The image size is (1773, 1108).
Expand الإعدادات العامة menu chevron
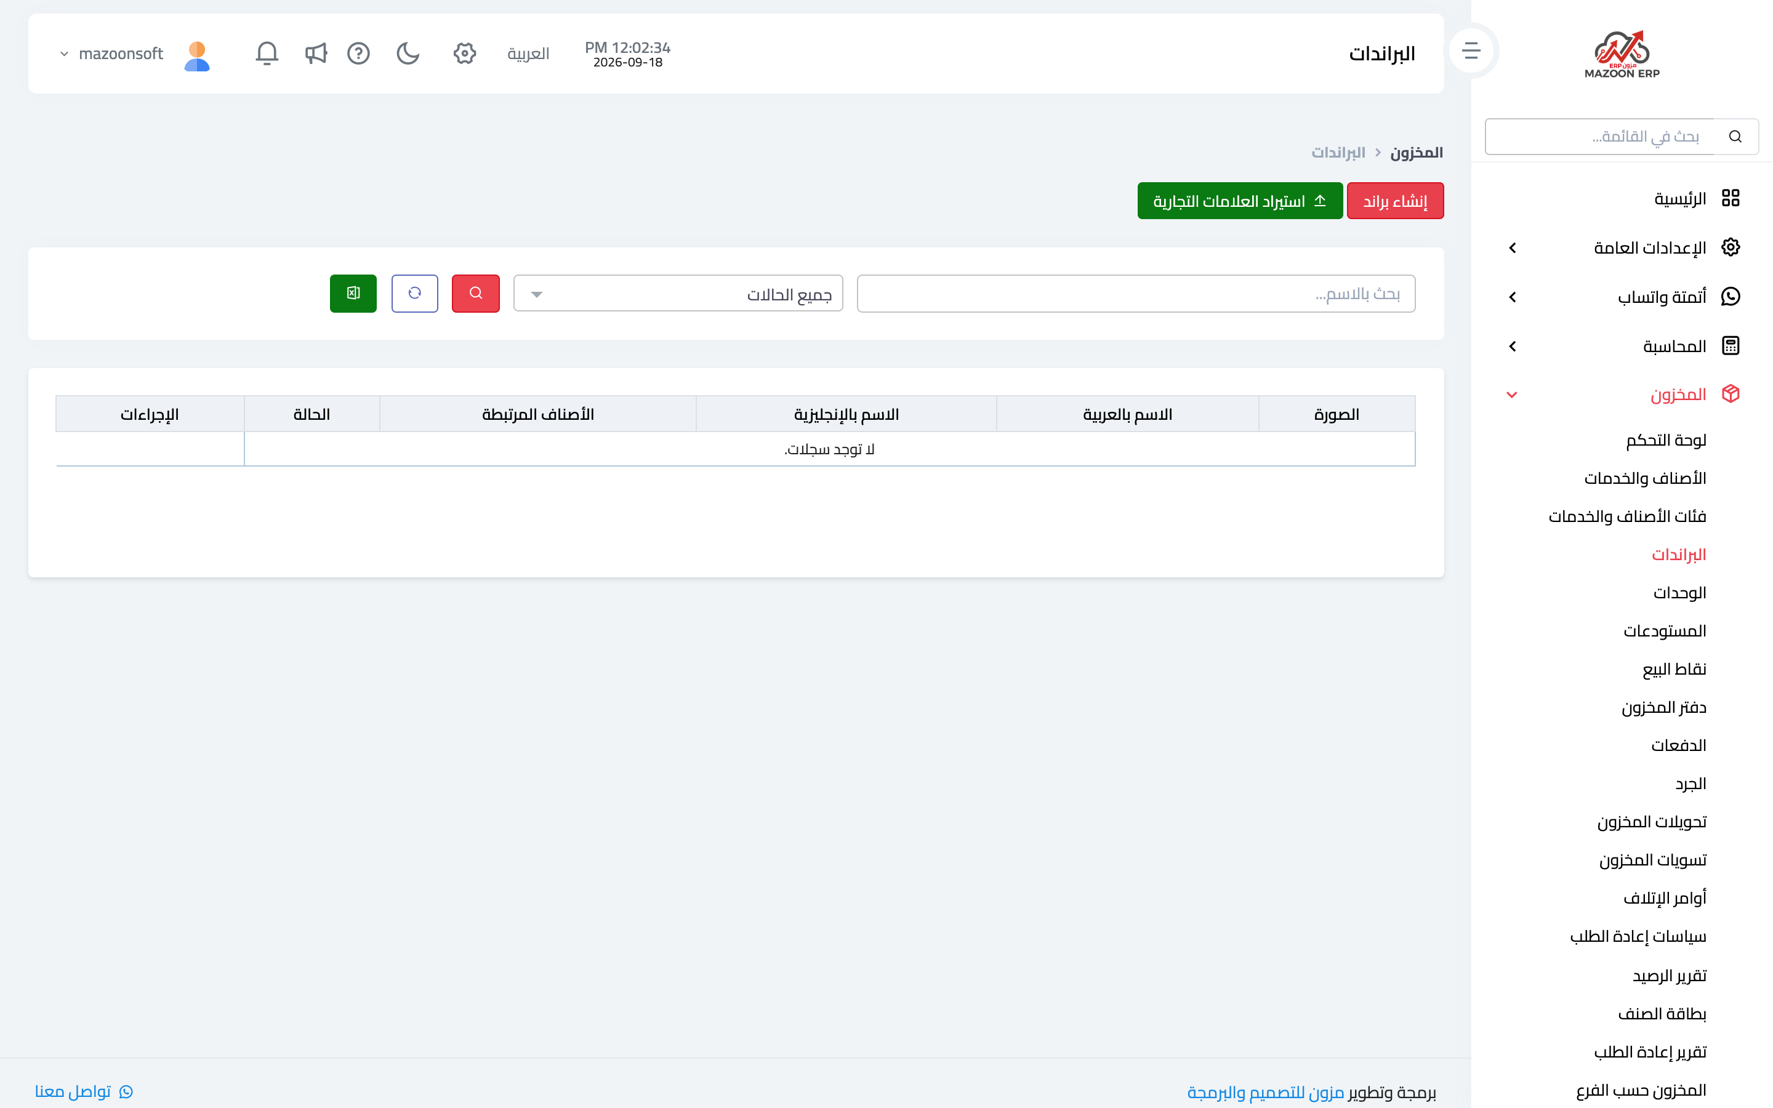point(1512,247)
